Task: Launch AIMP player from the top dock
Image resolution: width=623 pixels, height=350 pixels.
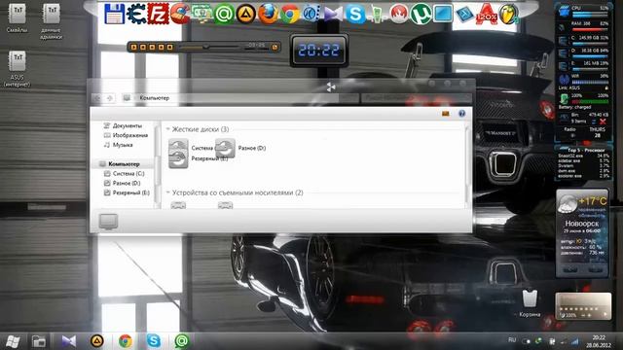Action: [246, 15]
